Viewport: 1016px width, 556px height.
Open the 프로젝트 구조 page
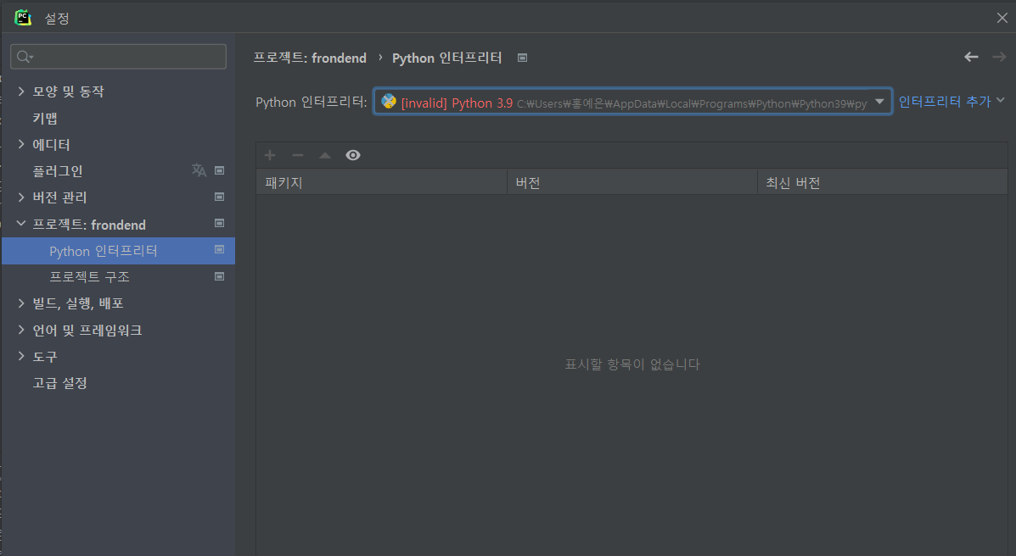(x=89, y=277)
